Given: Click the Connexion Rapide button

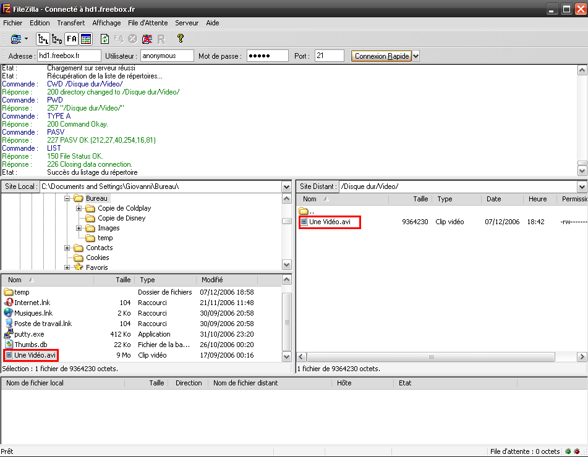Looking at the screenshot, I should point(381,56).
